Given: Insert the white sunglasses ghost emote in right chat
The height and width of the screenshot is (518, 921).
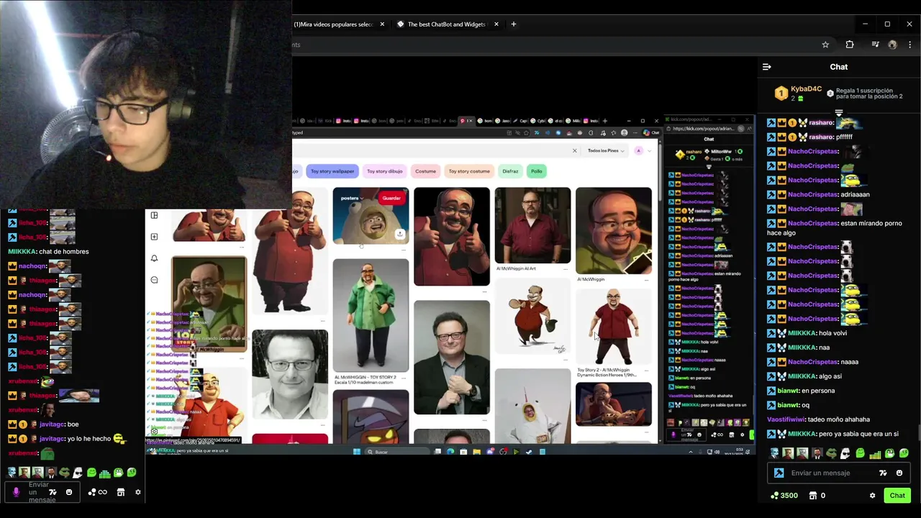Looking at the screenshot, I should 846,453.
